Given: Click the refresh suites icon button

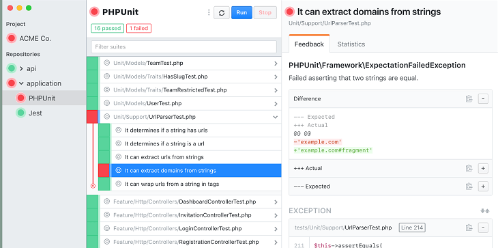Looking at the screenshot, I should click(222, 13).
